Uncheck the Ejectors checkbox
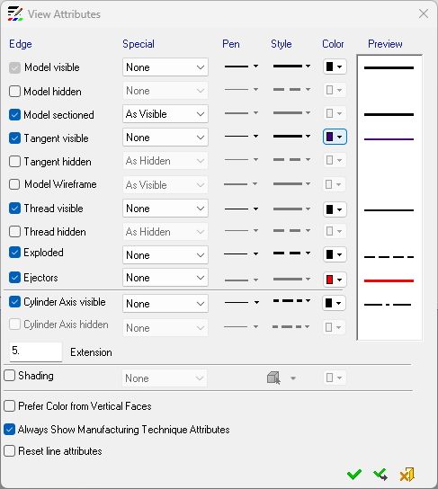Image resolution: width=438 pixels, height=489 pixels. click(x=14, y=277)
